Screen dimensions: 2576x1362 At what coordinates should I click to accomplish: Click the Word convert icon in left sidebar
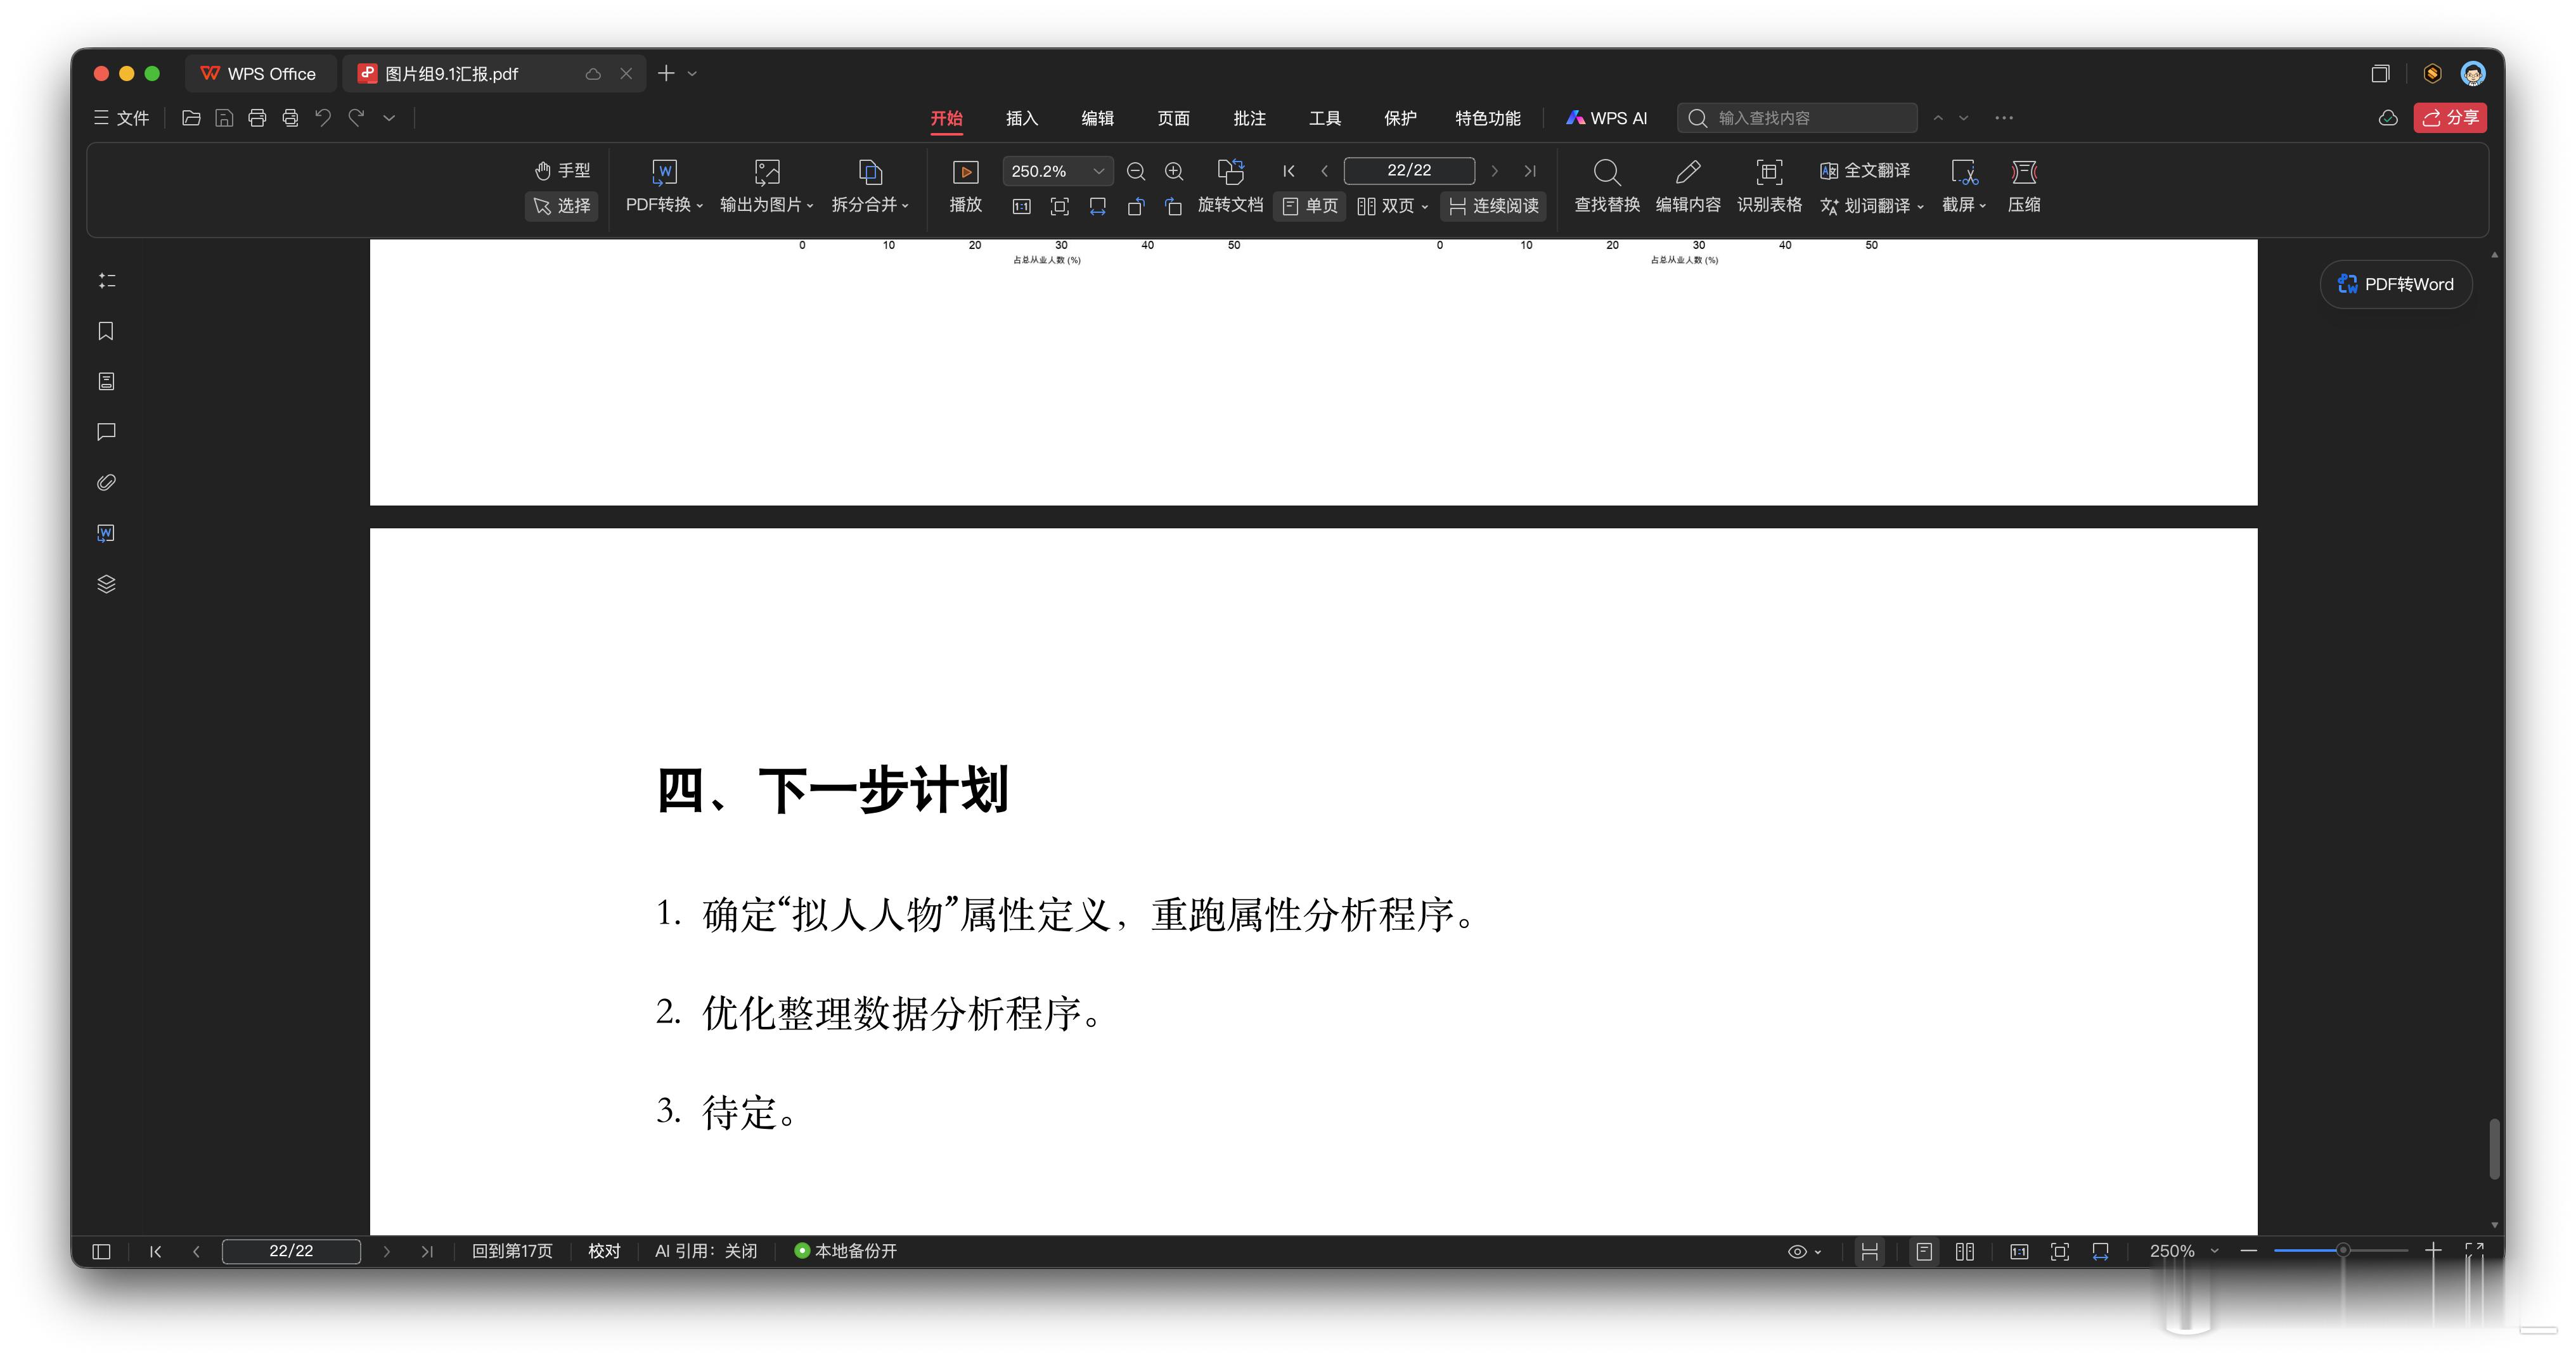pos(107,533)
